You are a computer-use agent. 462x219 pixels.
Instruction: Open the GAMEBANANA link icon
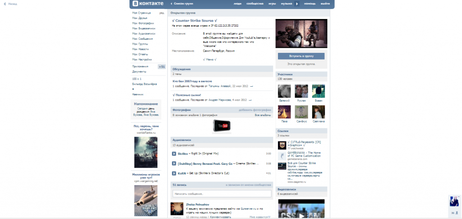coord(282,156)
